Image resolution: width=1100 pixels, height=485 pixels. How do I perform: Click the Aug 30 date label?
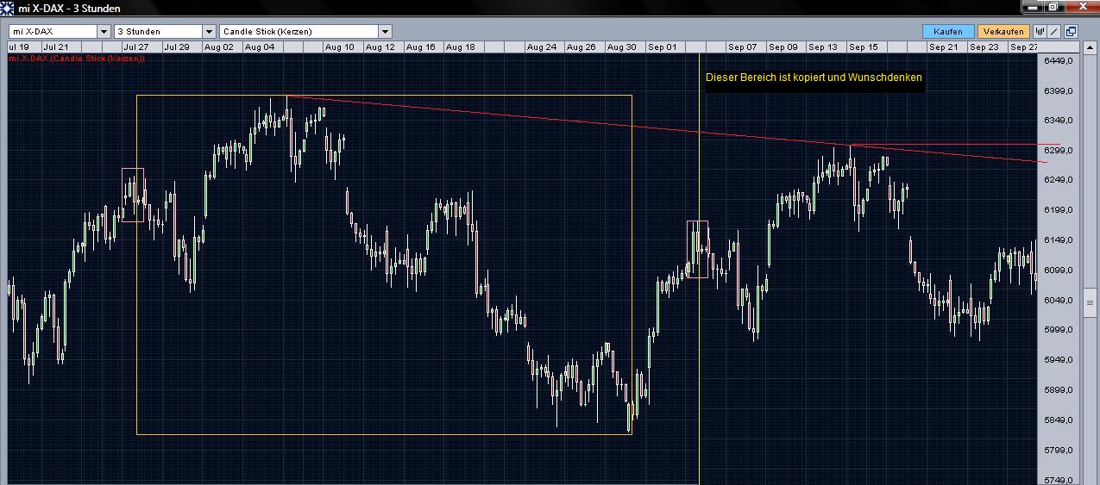coord(622,47)
